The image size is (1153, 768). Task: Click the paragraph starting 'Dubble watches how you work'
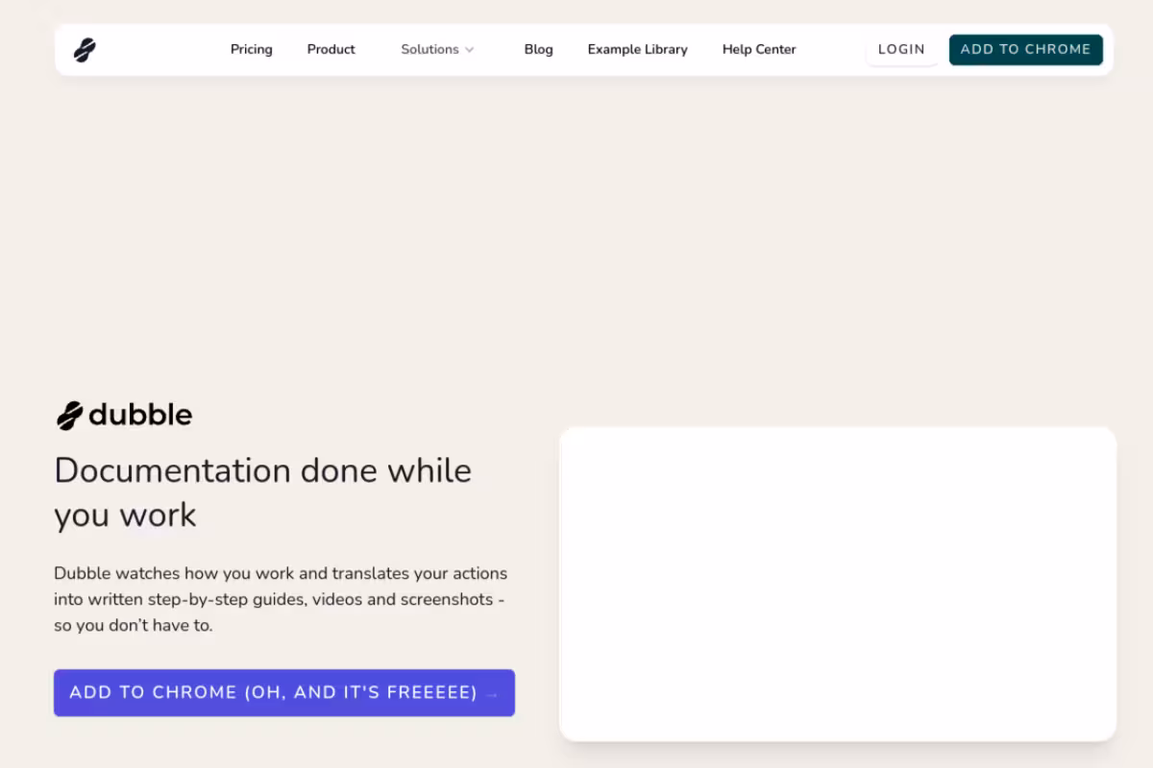tap(281, 599)
